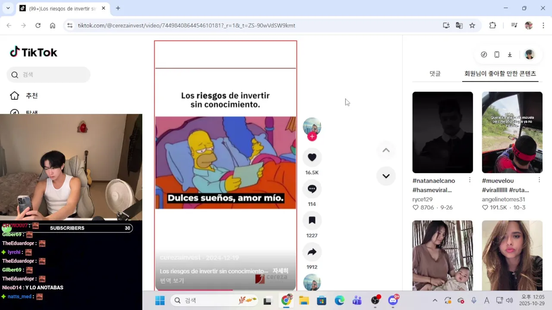
Task: Switch to the 댓글 tab
Action: pos(435,74)
